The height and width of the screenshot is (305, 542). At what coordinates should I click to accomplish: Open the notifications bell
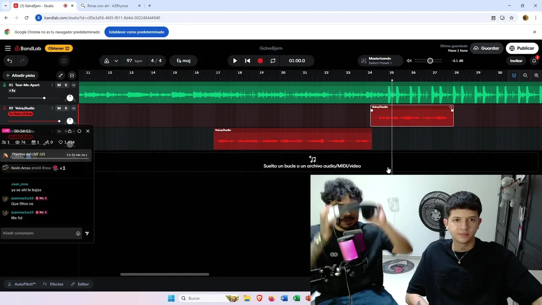pos(534,61)
